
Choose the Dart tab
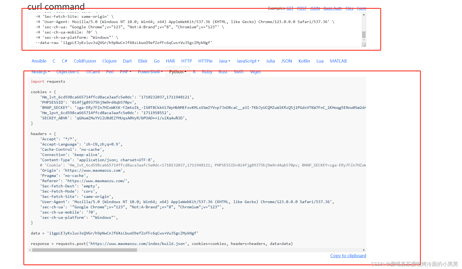tap(127, 61)
